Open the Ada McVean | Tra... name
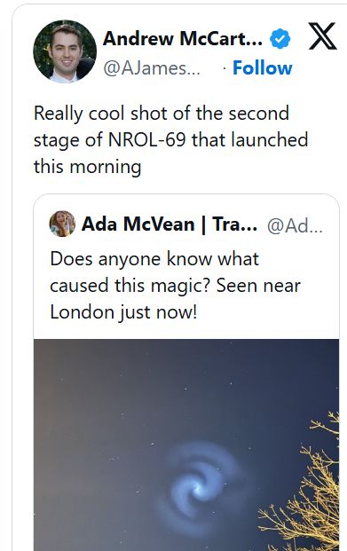 (170, 224)
